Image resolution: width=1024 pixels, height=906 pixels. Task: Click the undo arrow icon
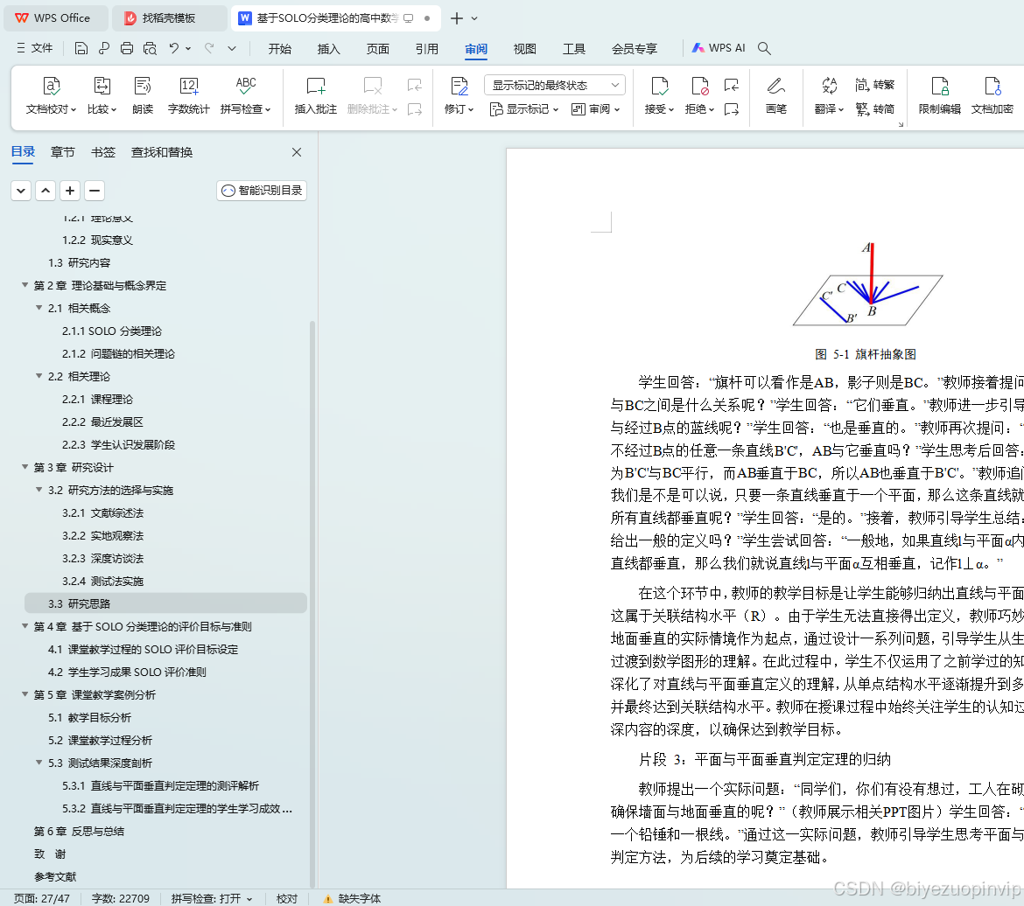[x=173, y=48]
